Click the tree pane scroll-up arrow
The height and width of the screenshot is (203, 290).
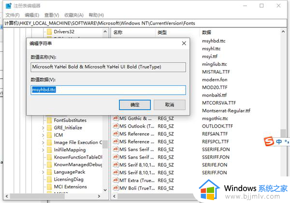point(105,31)
